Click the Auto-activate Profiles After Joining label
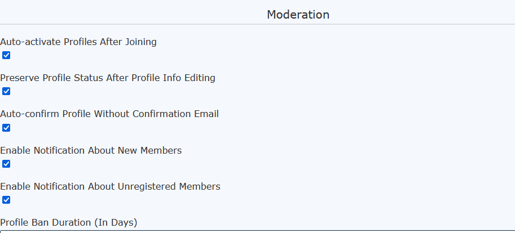Screen dimensions: 515x233 [78, 42]
